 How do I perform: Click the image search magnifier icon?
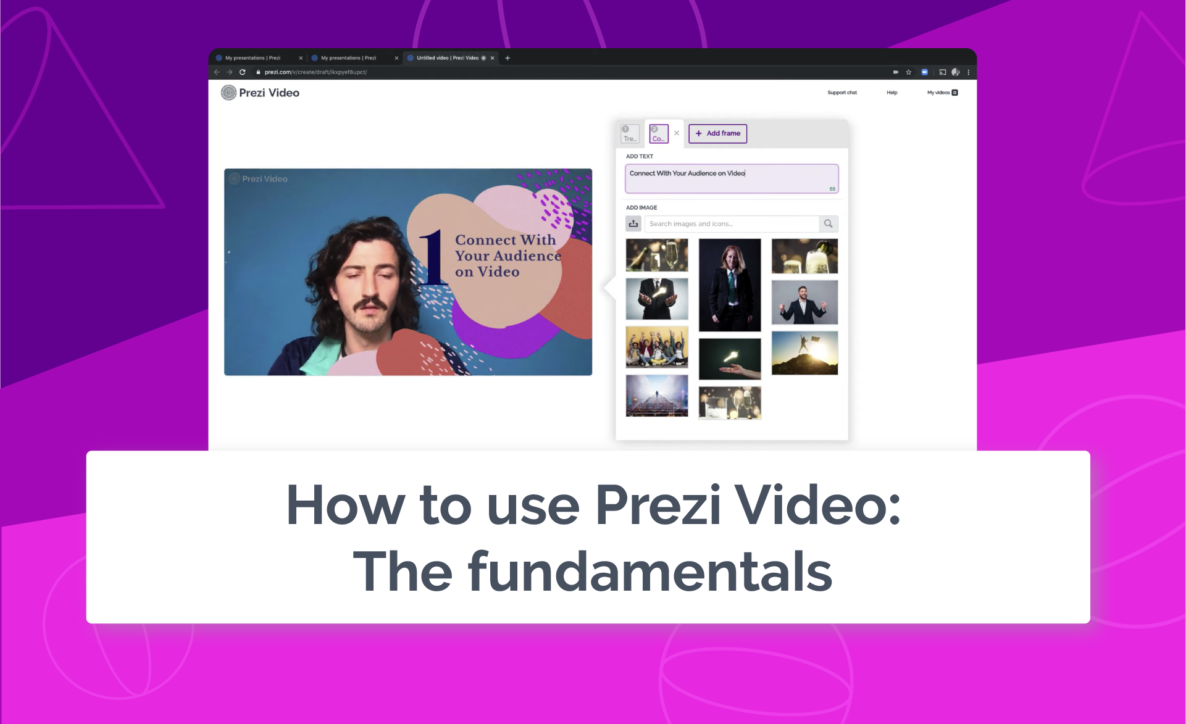[828, 223]
